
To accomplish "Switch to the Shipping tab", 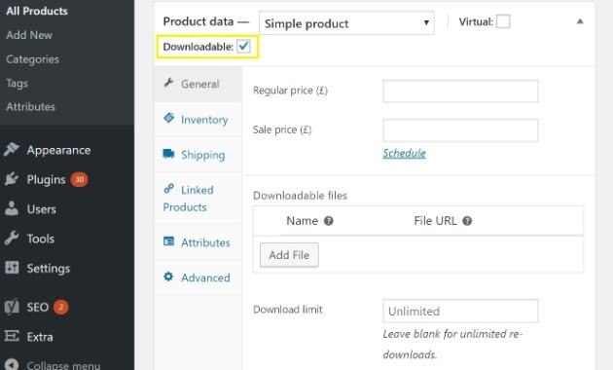I will coord(198,155).
